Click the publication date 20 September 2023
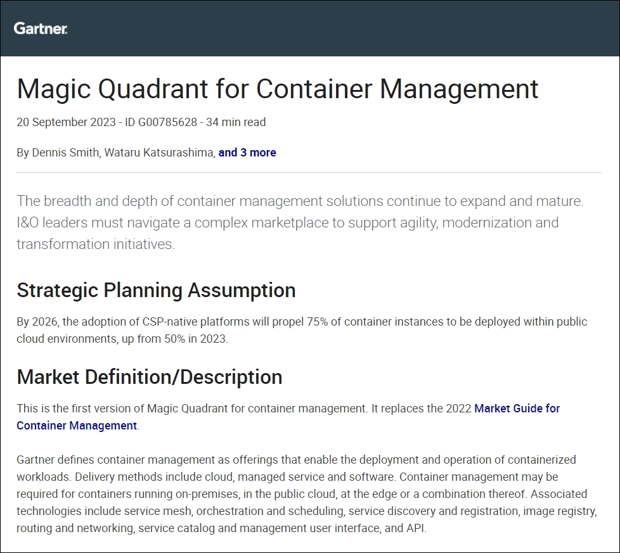The width and height of the screenshot is (620, 553). (x=66, y=122)
